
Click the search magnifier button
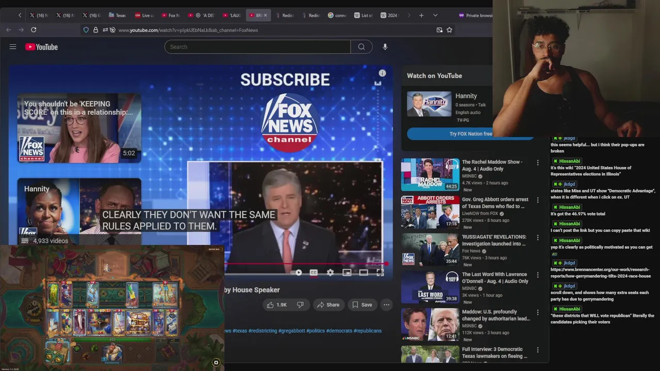[x=361, y=47]
